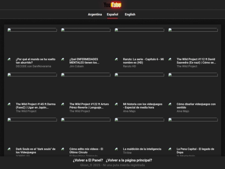The height and width of the screenshot is (169, 225).
Task: Click channel name Raruto HD
Action: pos(130,66)
